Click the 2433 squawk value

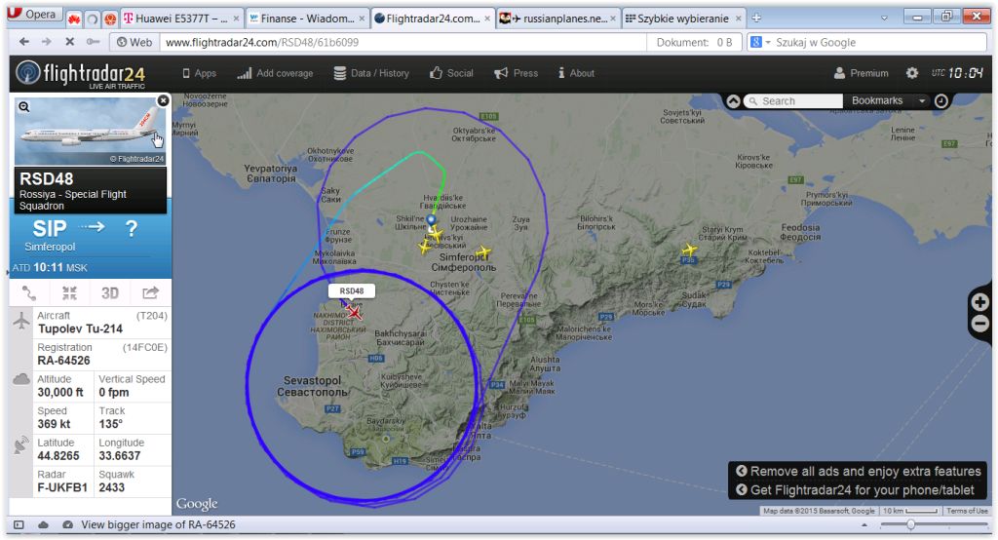tap(111, 487)
